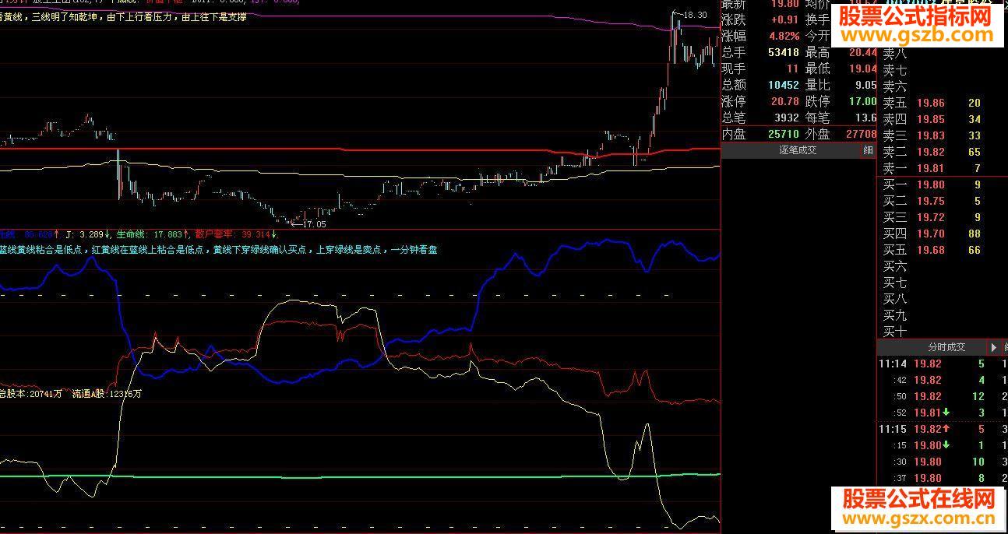
Task: Click the 最低 value 19.04
Action: (x=862, y=69)
